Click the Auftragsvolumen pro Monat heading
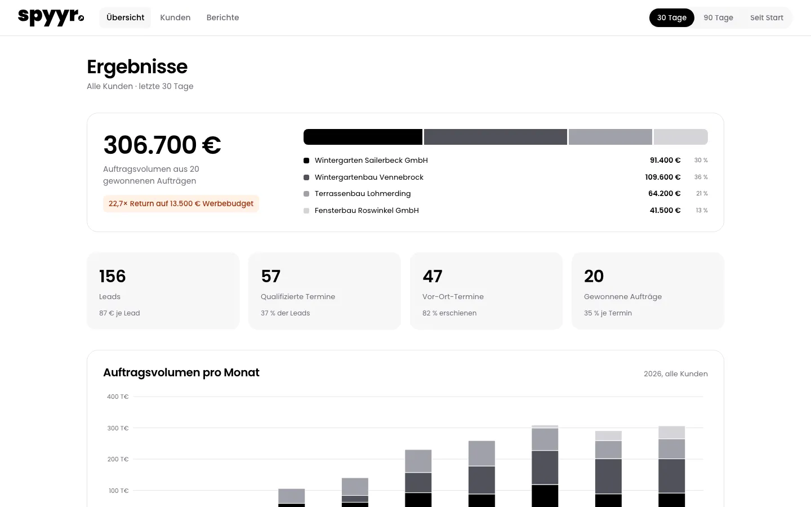This screenshot has width=811, height=507. pos(181,372)
